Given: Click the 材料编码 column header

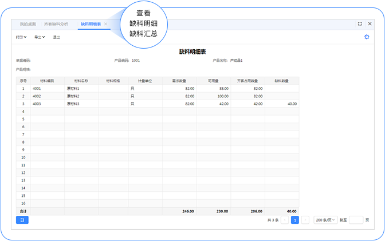Looking at the screenshot, I should [47, 81].
